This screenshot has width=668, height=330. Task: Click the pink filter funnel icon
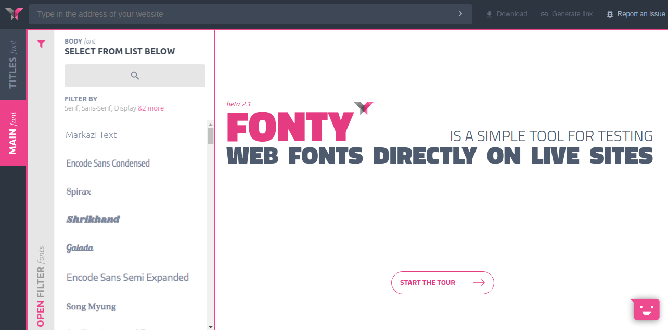click(x=42, y=44)
